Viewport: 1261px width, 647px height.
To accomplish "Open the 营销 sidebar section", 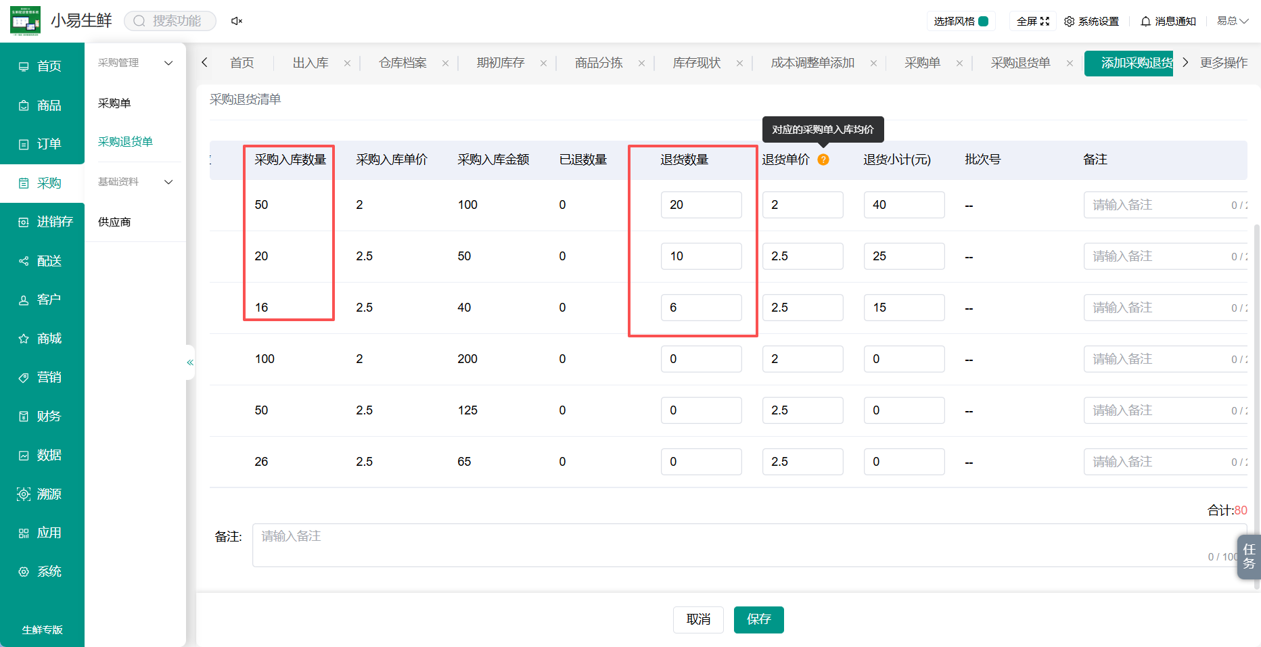I will click(x=42, y=377).
